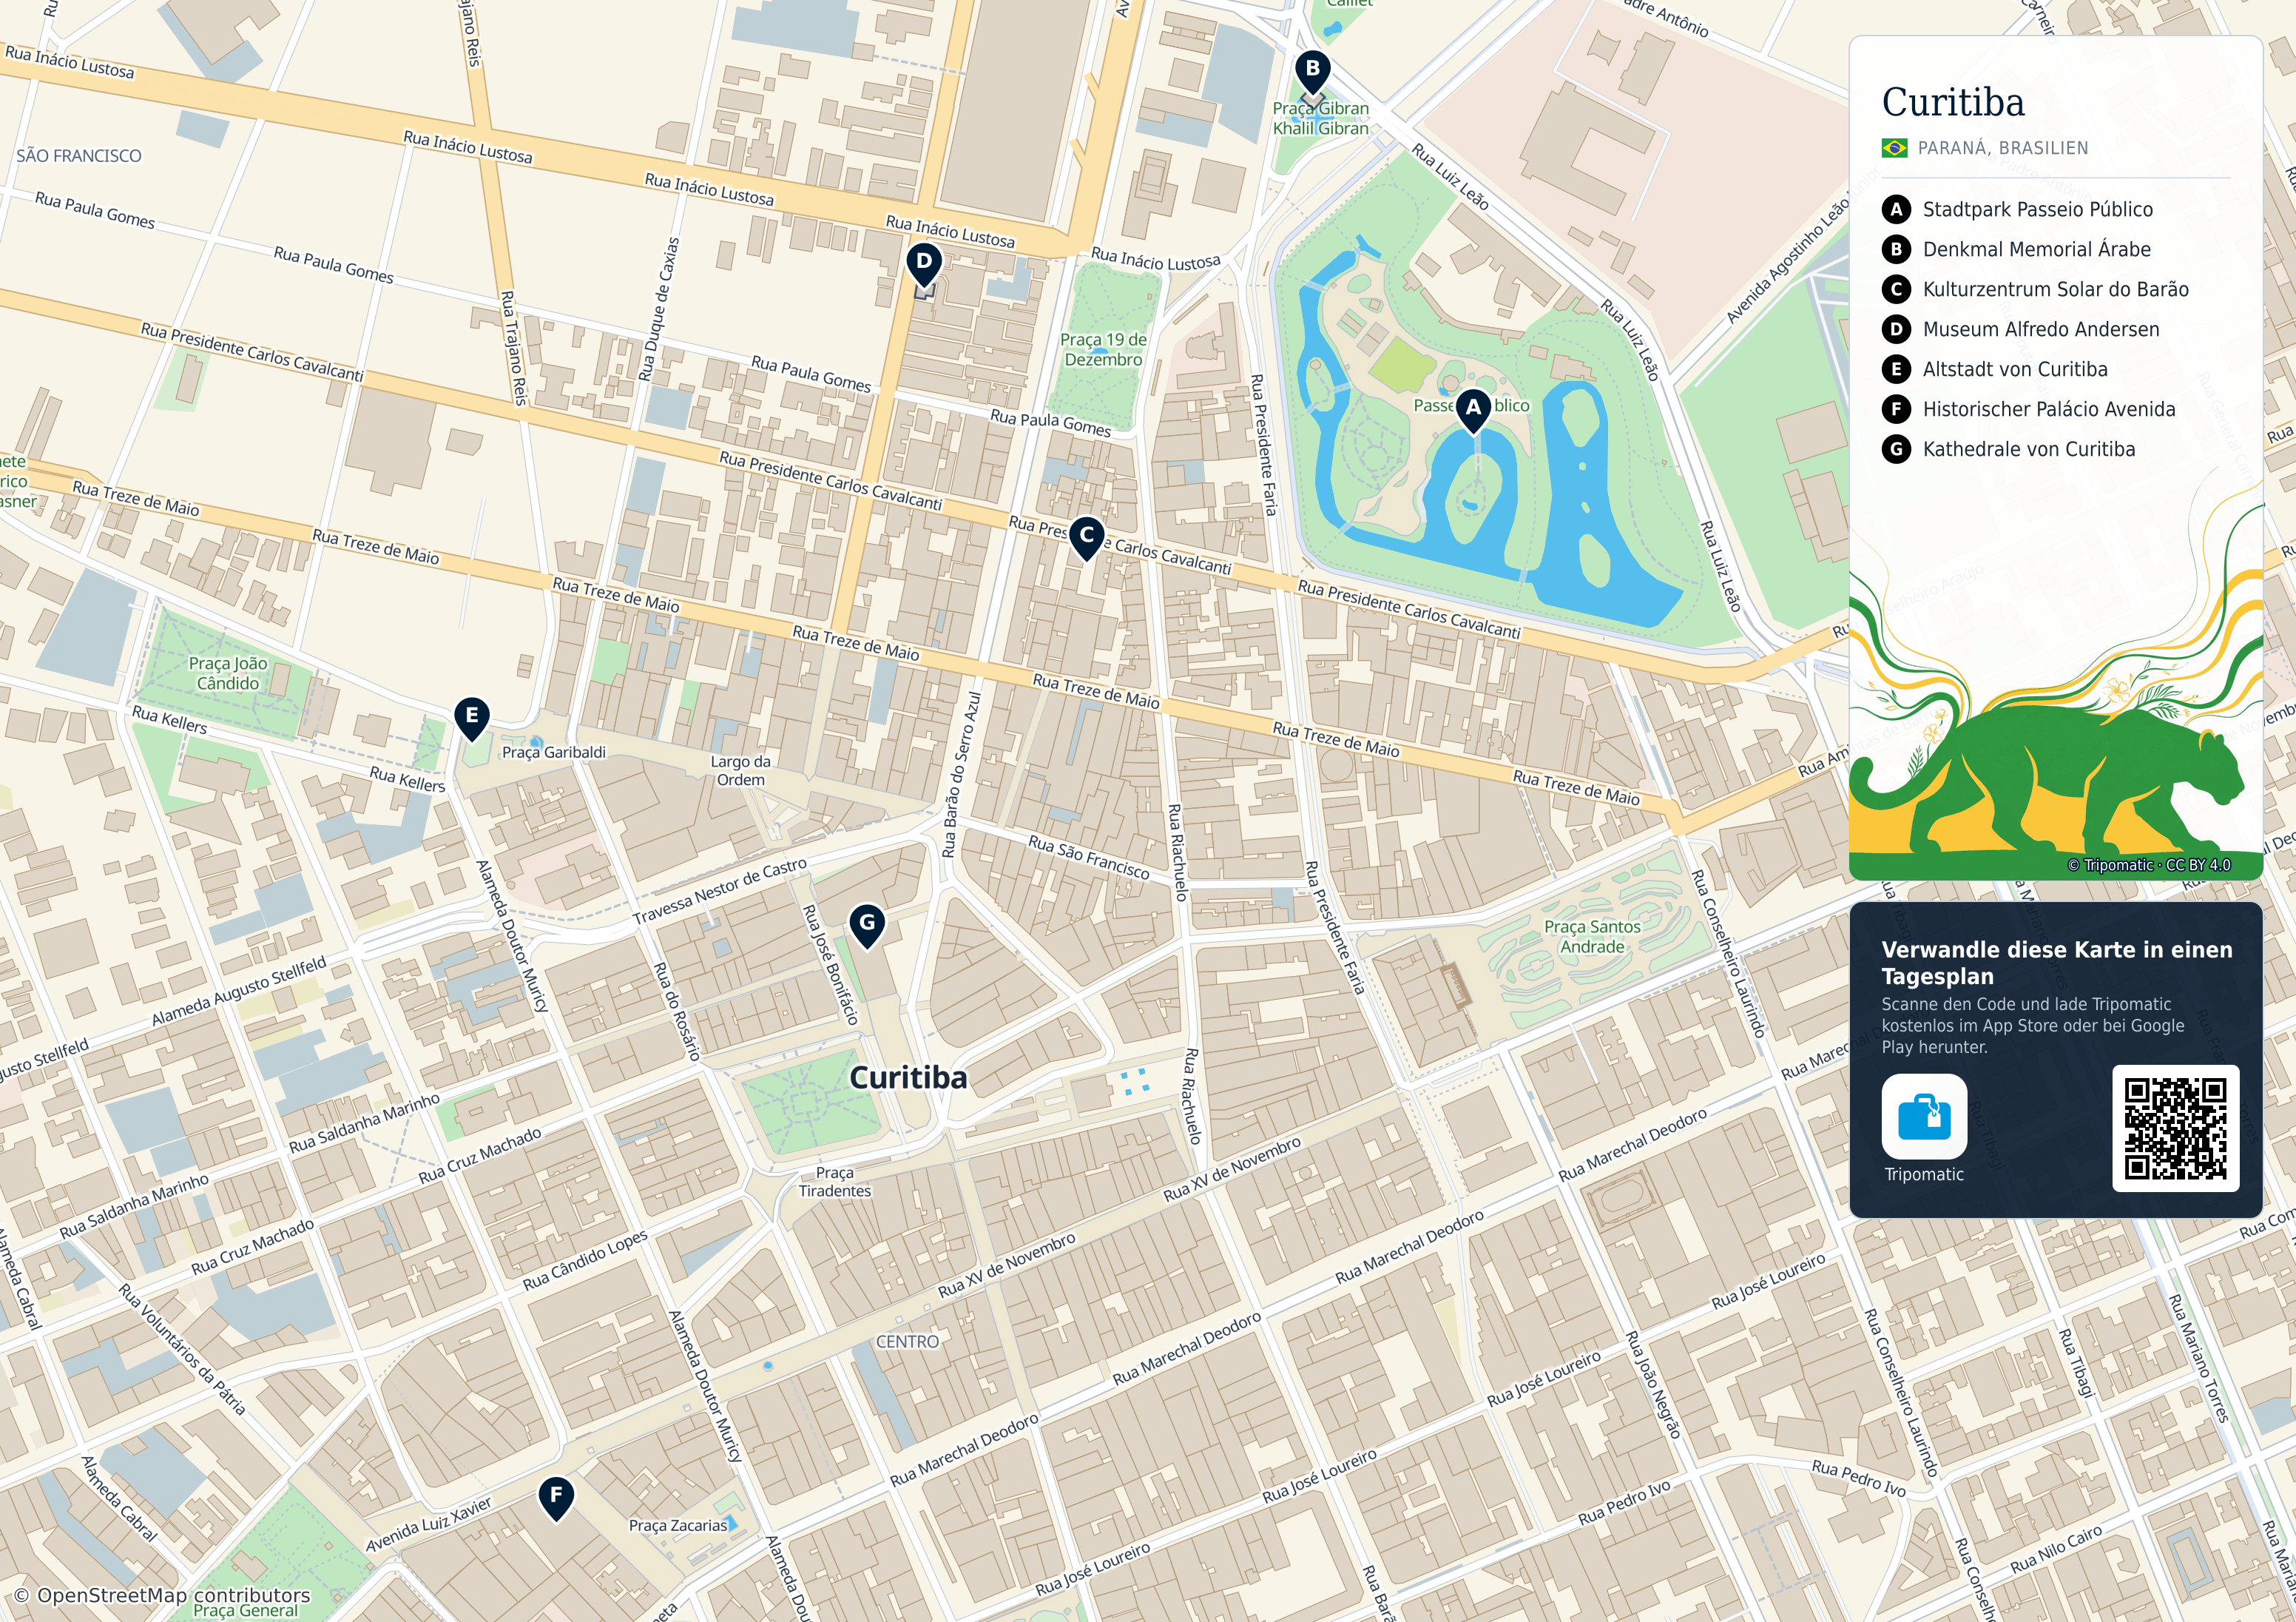Click the 'Praça 19 de Dezembro' label
The width and height of the screenshot is (2296, 1622).
(1103, 349)
